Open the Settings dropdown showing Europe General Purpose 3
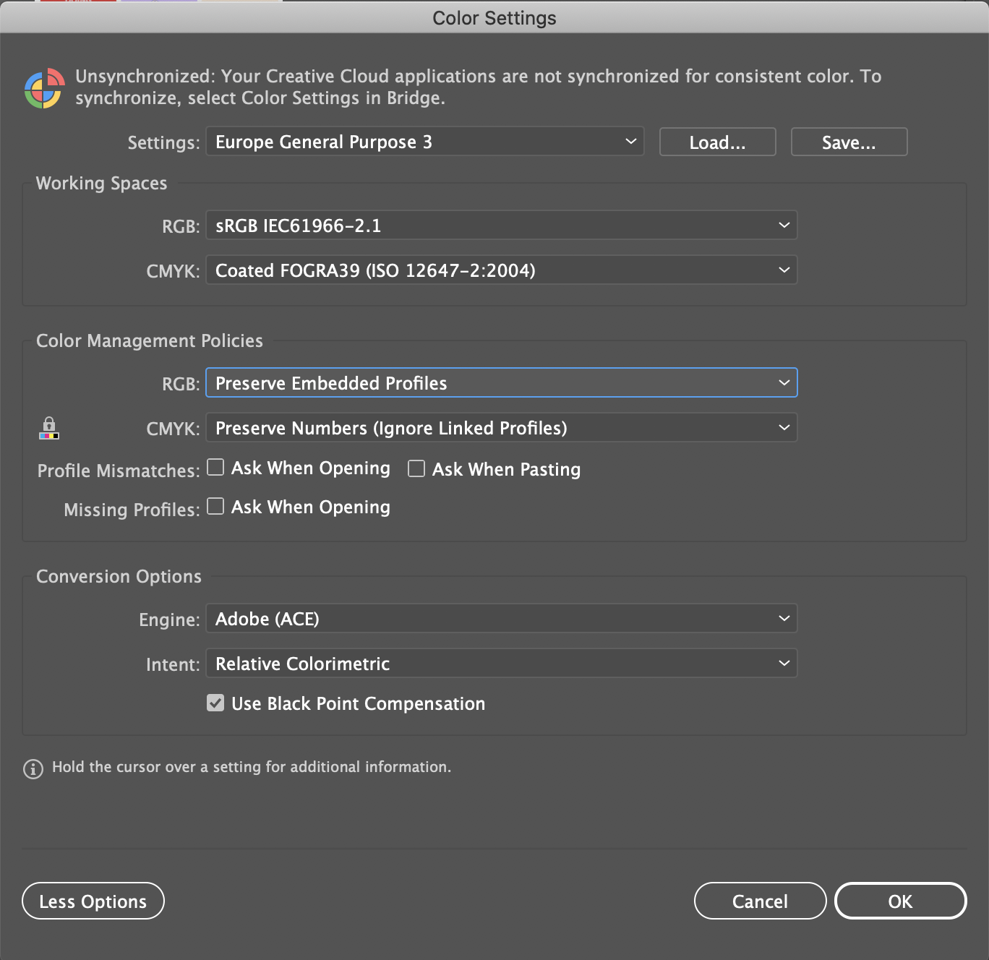The width and height of the screenshot is (989, 960). pos(424,141)
